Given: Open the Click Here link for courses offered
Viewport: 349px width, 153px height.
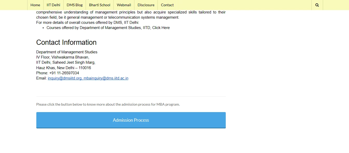Looking at the screenshot, I should [x=161, y=28].
